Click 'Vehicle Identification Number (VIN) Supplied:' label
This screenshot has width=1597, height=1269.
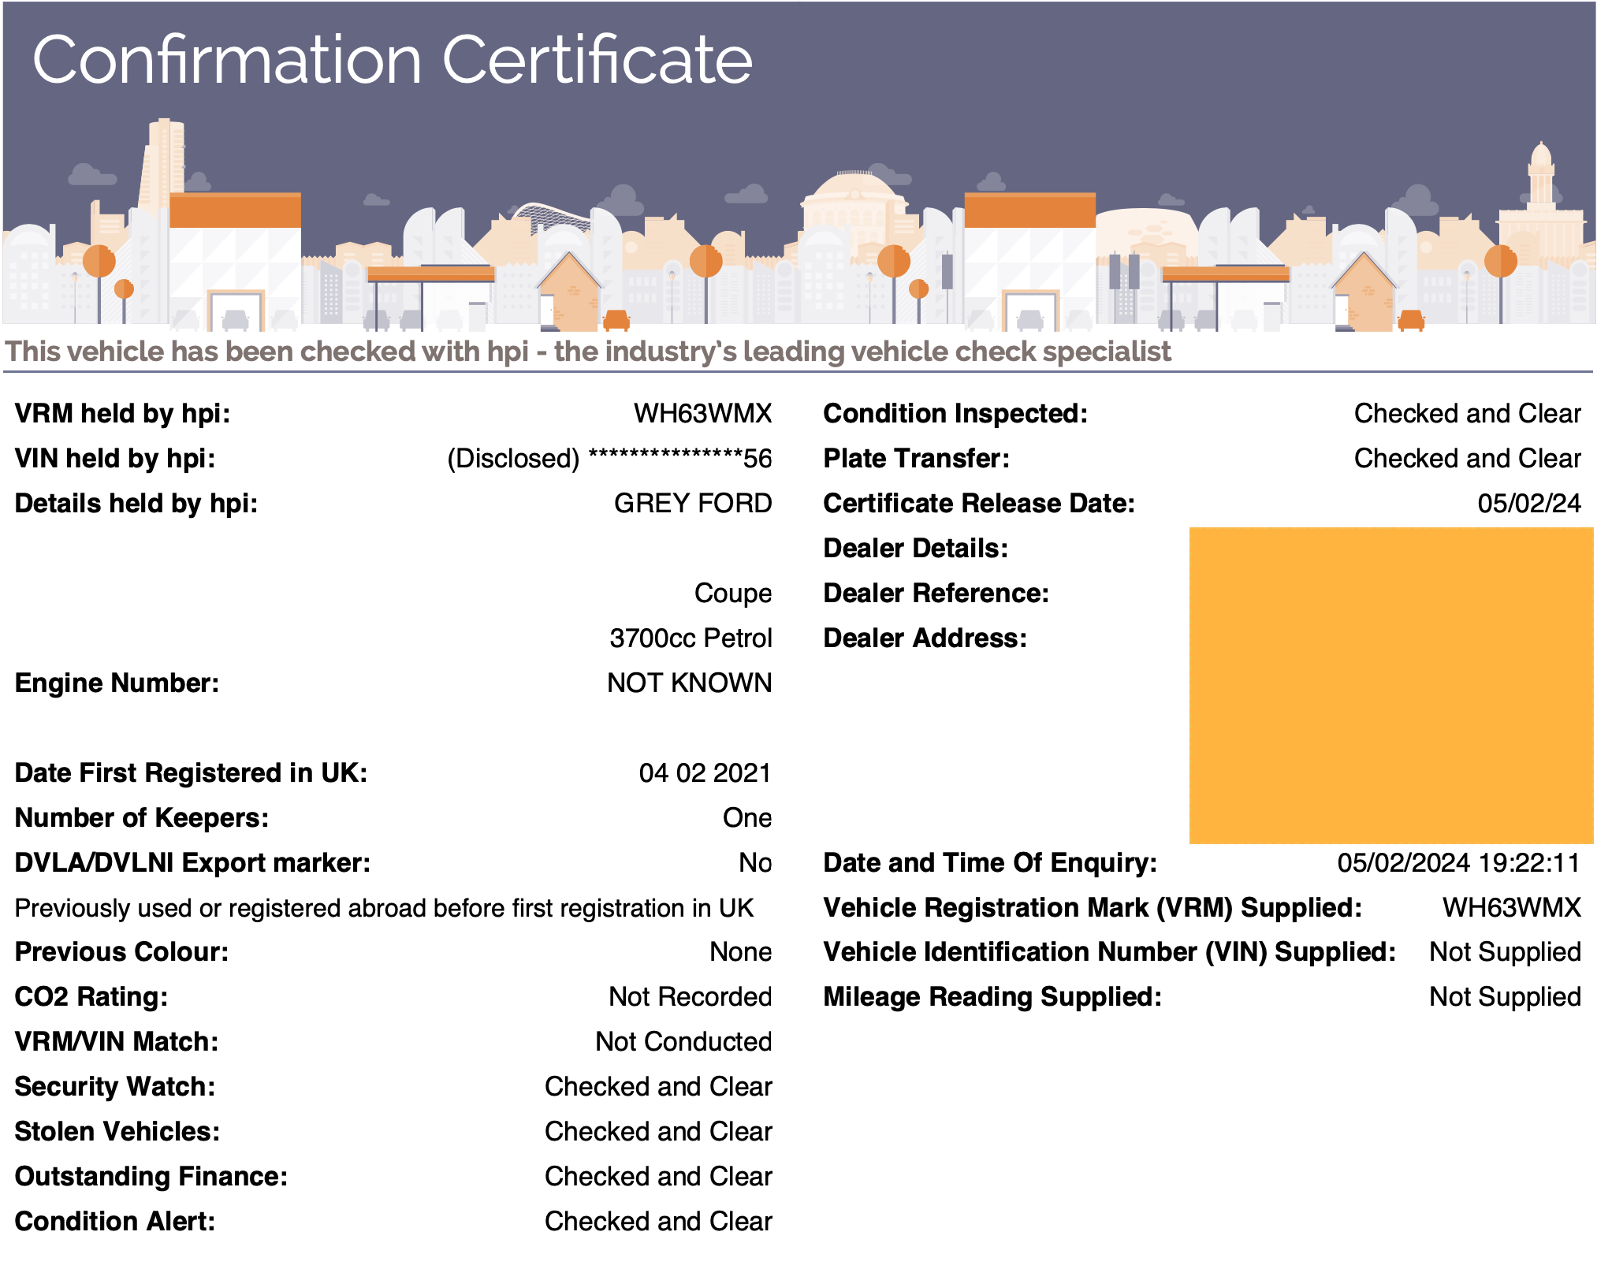1110,951
